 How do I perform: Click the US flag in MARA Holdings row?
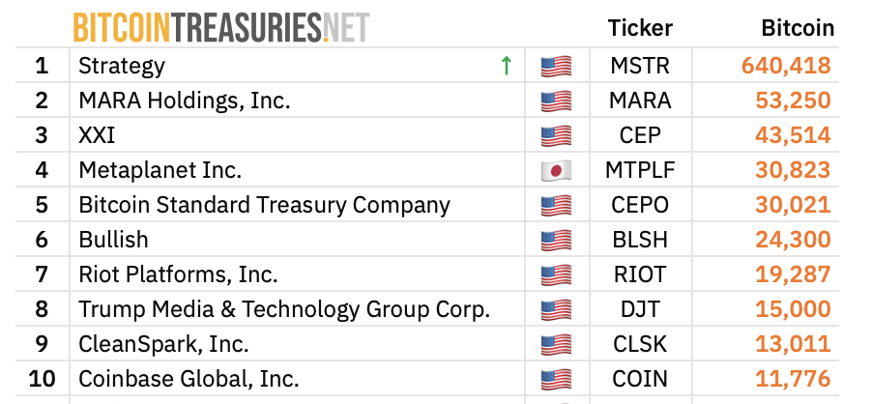click(x=556, y=101)
